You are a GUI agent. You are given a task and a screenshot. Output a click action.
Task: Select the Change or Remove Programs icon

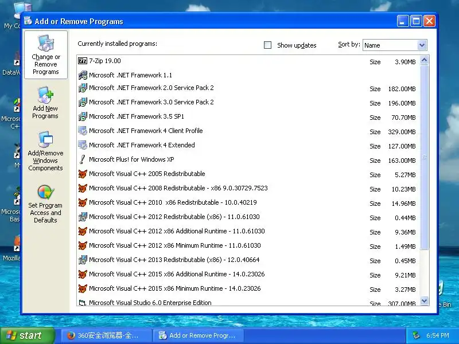[46, 43]
